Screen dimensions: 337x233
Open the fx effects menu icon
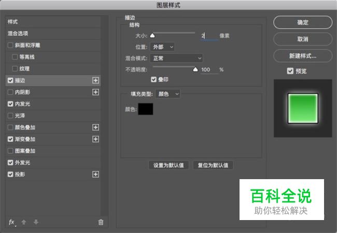pos(12,222)
